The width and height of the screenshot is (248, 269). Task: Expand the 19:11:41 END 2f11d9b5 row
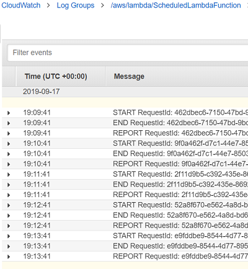9,185
